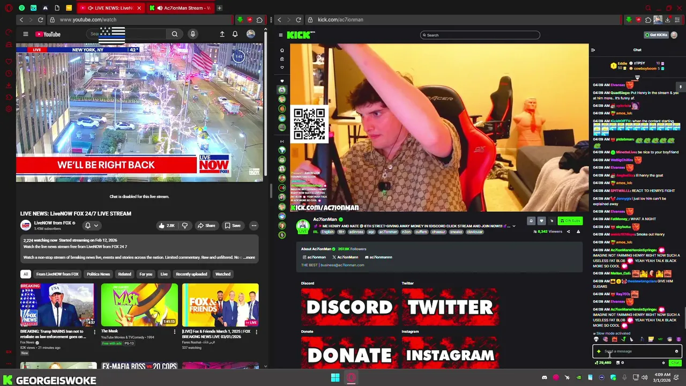686x386 pixels.
Task: Switch to LIVE NEWS YouTube browser tab
Action: pos(110,8)
